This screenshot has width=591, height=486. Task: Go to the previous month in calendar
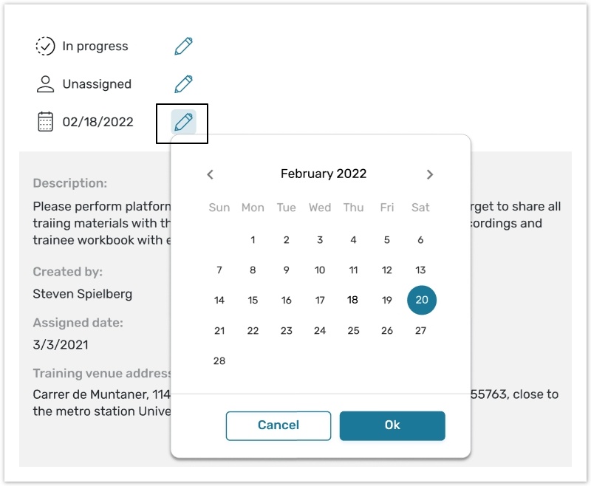(210, 174)
